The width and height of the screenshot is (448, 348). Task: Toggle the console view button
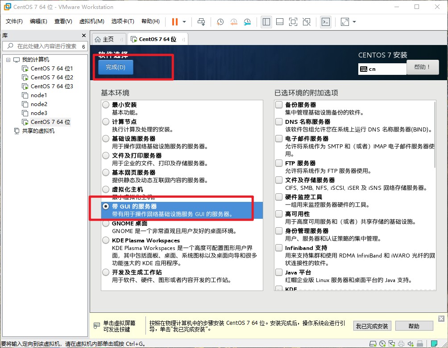point(326,22)
